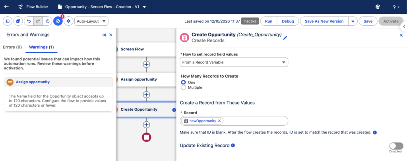Open the help question mark menu
This screenshot has width=407, height=161.
click(396, 7)
